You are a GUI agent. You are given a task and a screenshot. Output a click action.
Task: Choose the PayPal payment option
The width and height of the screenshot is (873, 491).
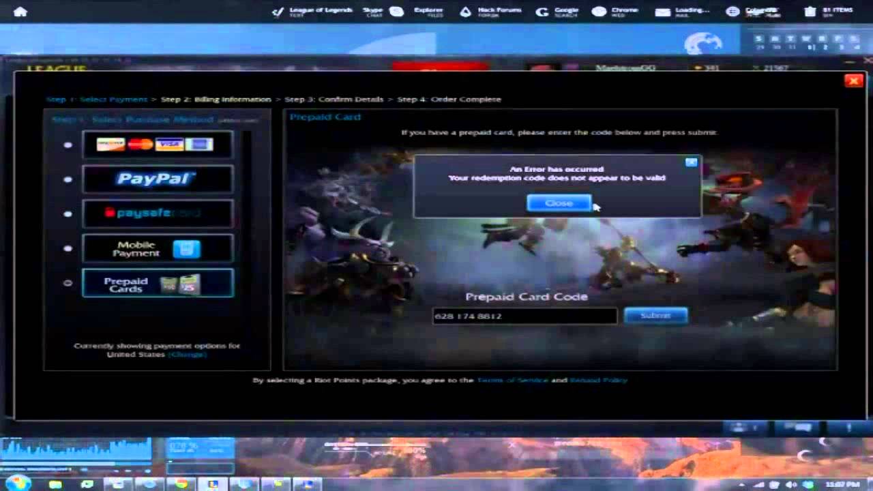click(158, 179)
